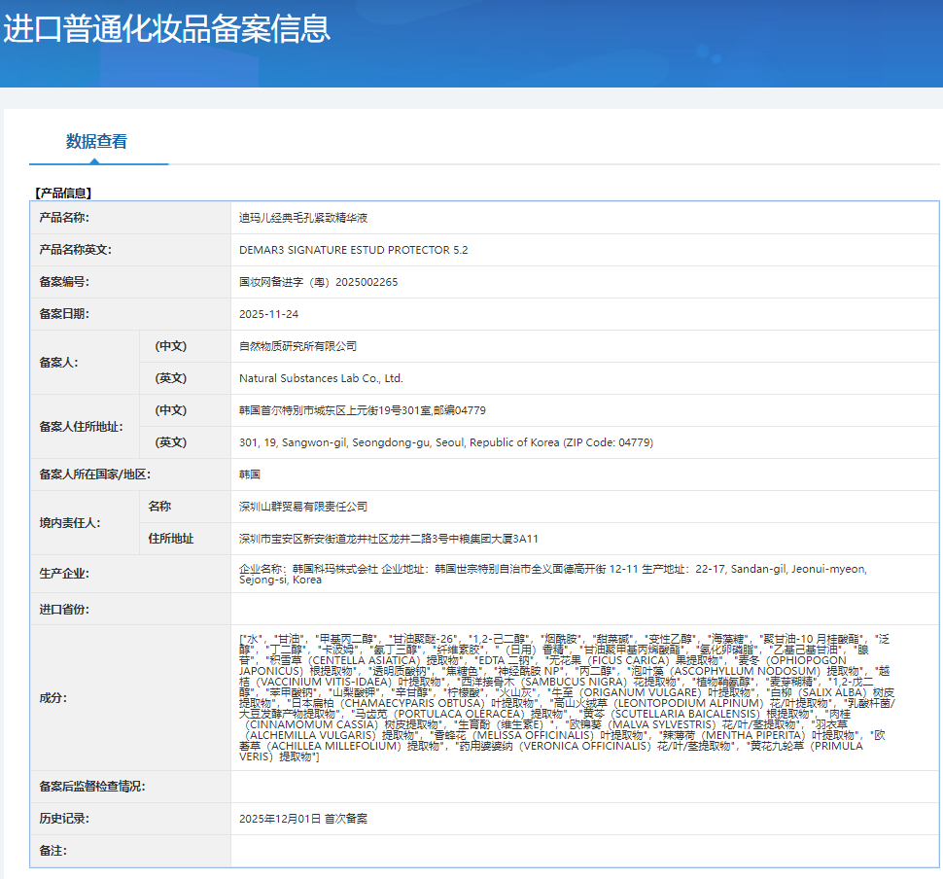This screenshot has height=879, width=943.
Task: Select the 数据查看 tab
Action: point(97,141)
